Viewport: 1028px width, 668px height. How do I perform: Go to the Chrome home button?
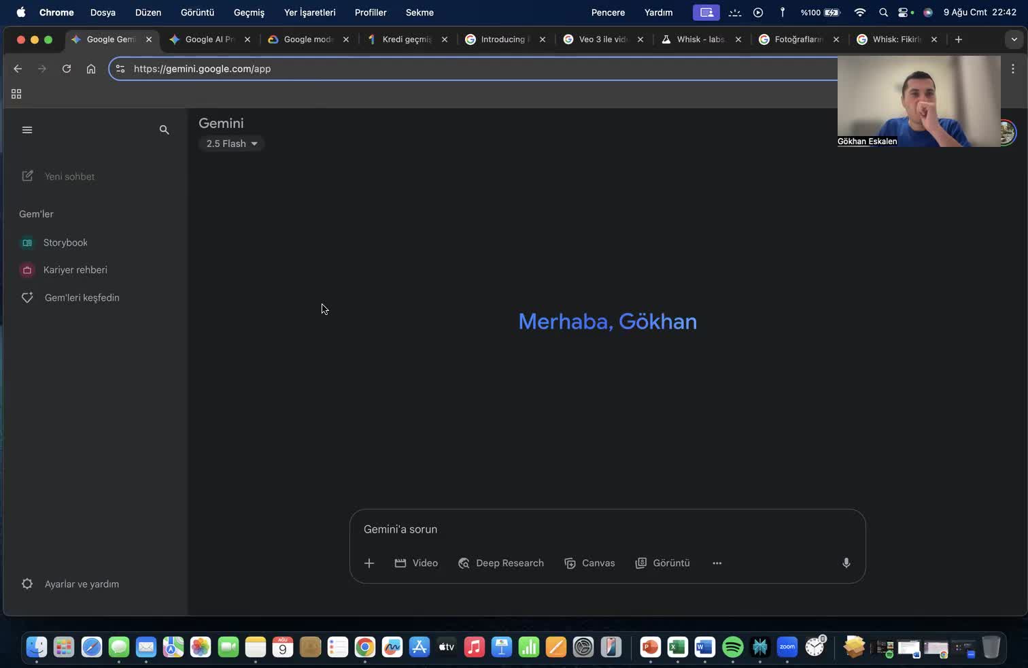(x=91, y=69)
